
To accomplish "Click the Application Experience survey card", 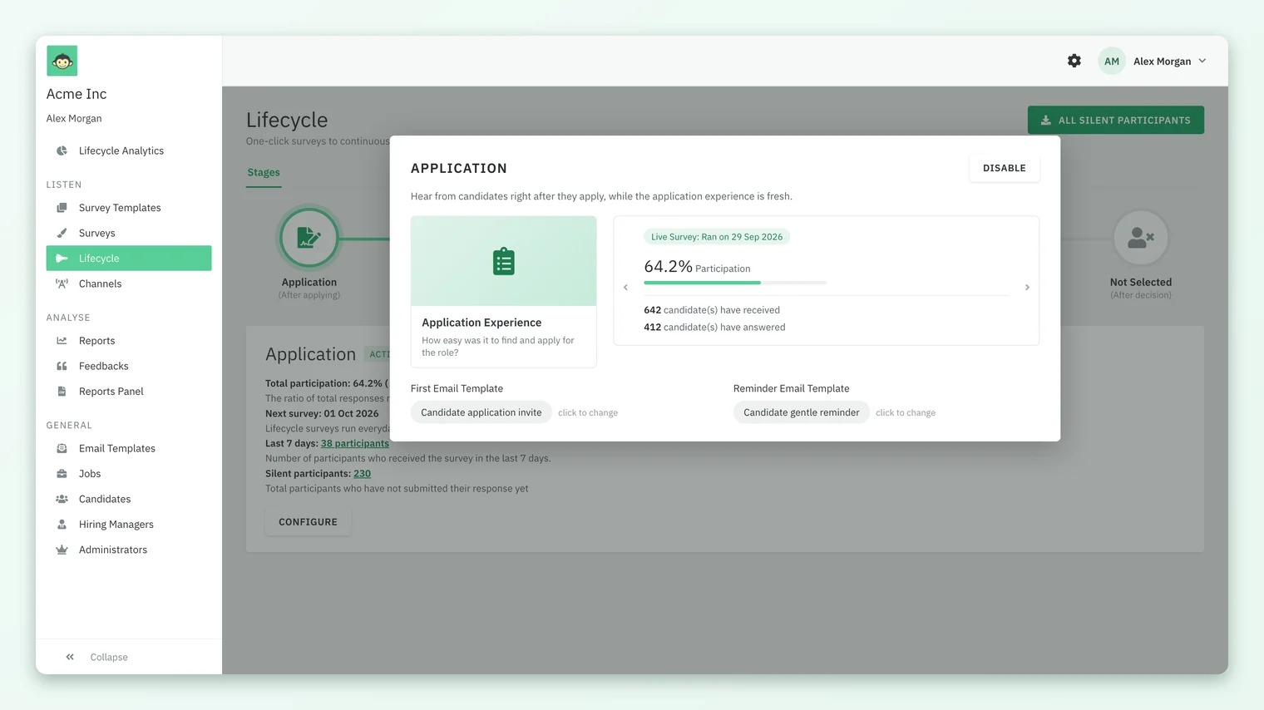I will [503, 292].
